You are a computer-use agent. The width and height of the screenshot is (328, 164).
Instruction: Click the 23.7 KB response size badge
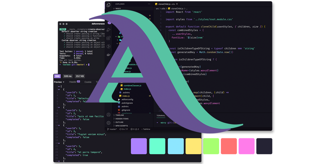click(x=80, y=76)
